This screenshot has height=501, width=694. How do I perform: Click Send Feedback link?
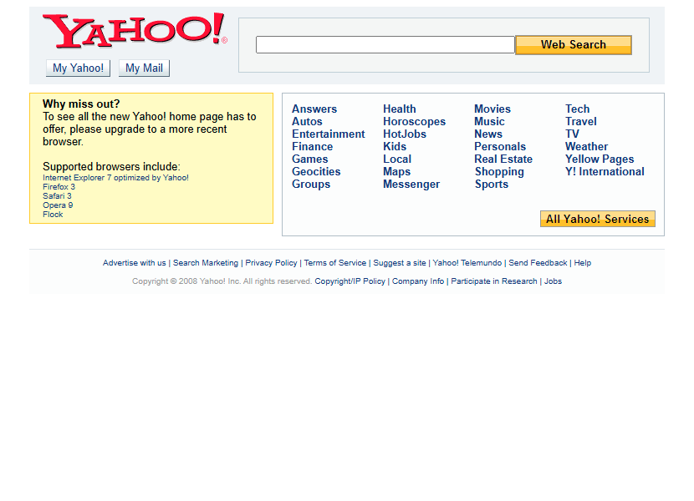pyautogui.click(x=538, y=263)
